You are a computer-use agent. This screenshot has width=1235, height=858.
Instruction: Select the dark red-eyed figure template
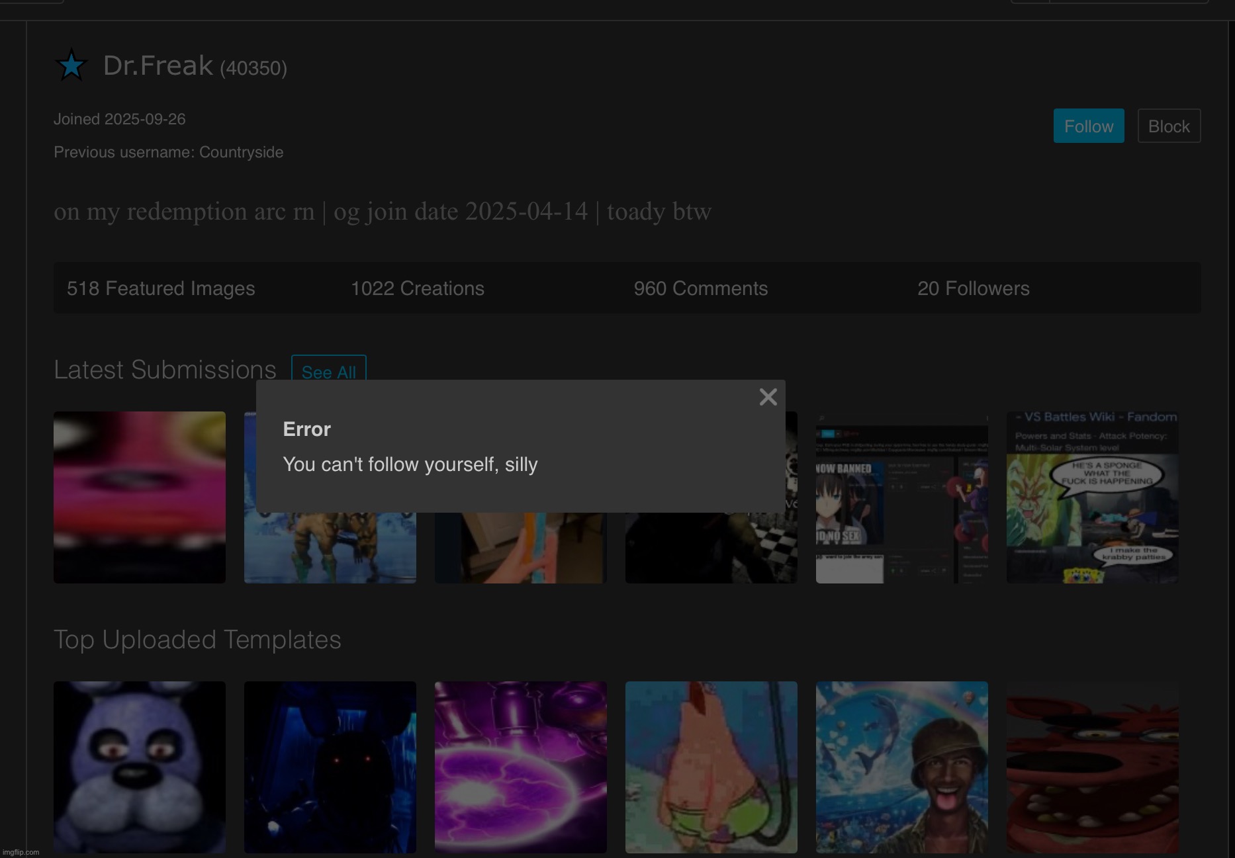(330, 767)
